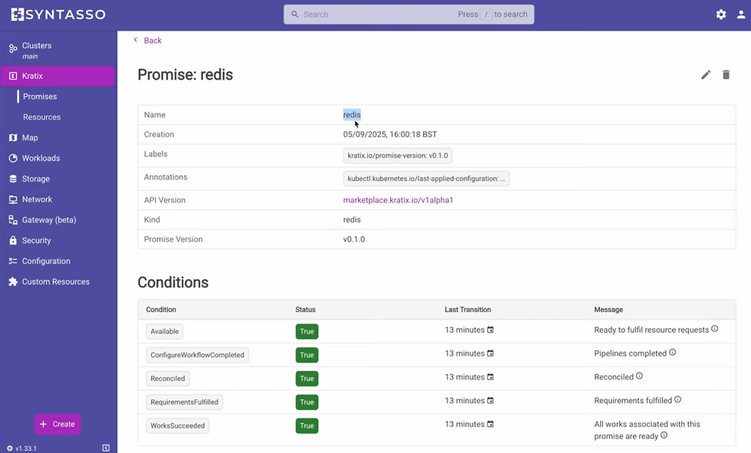Expand the kubectl last-applied-configuration annotation chip
Viewport: 751px width, 453px height.
click(x=426, y=179)
